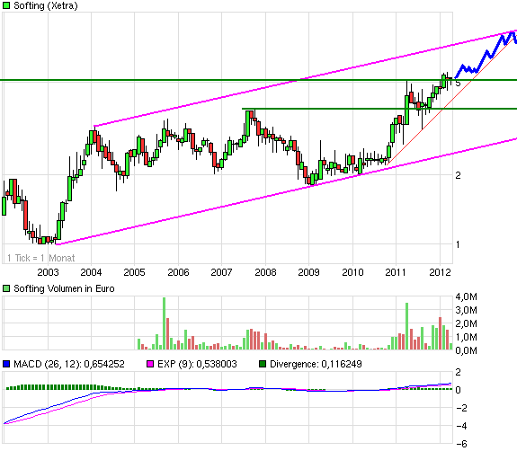Click the 2005 year label on the axis
This screenshot has height=451, width=517.
134,272
